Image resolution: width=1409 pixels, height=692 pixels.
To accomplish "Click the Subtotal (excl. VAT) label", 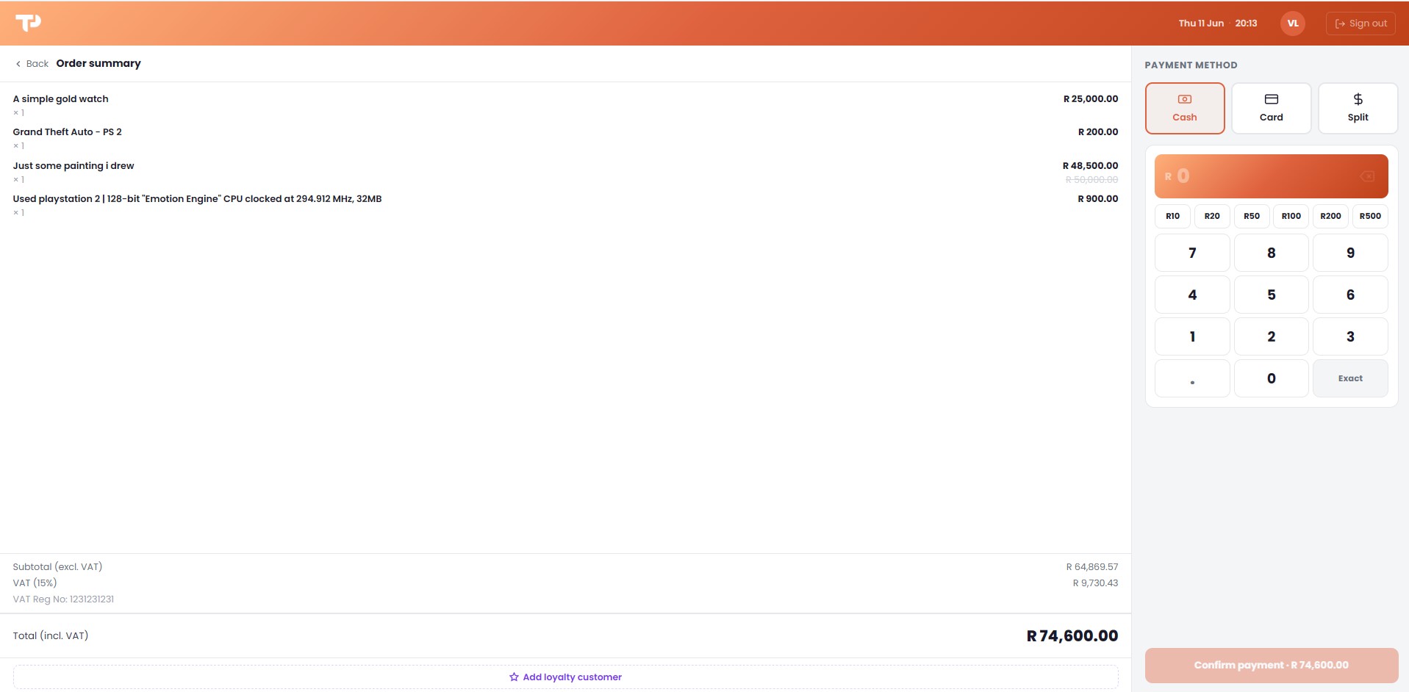I will point(57,567).
